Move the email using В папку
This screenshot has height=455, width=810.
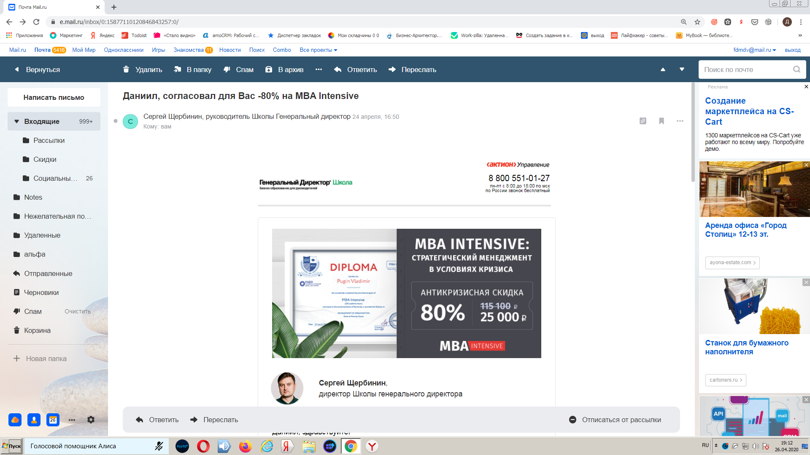click(192, 70)
